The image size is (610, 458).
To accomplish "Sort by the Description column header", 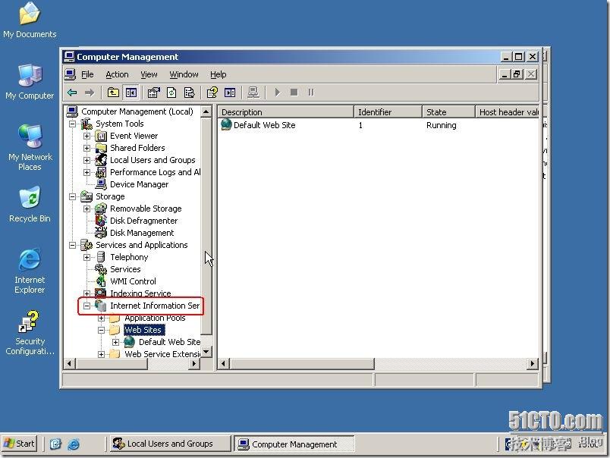I will click(x=285, y=112).
